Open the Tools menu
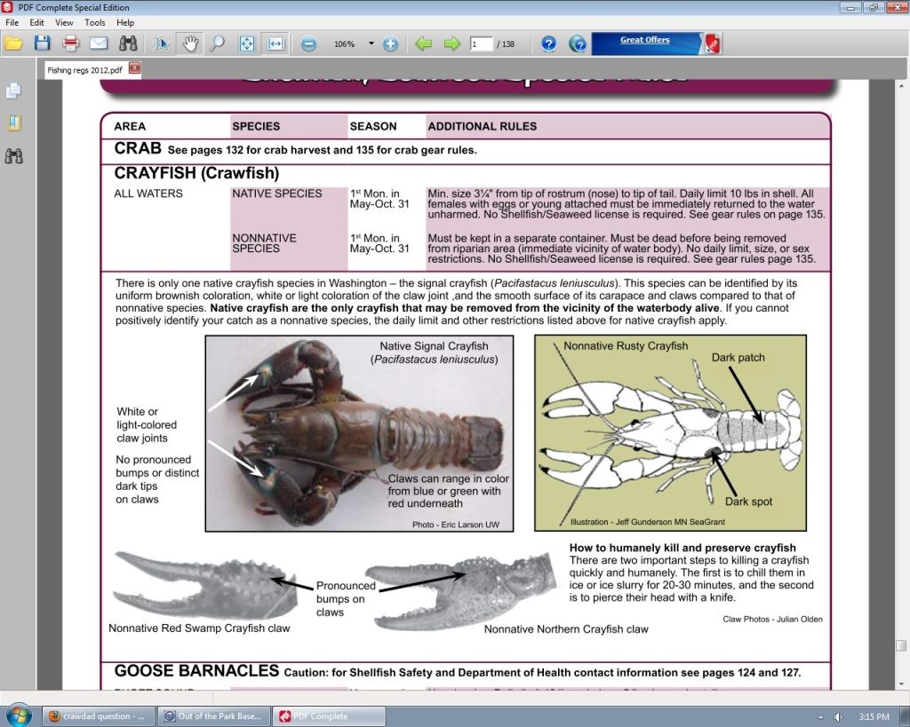This screenshot has width=910, height=727. tap(94, 22)
